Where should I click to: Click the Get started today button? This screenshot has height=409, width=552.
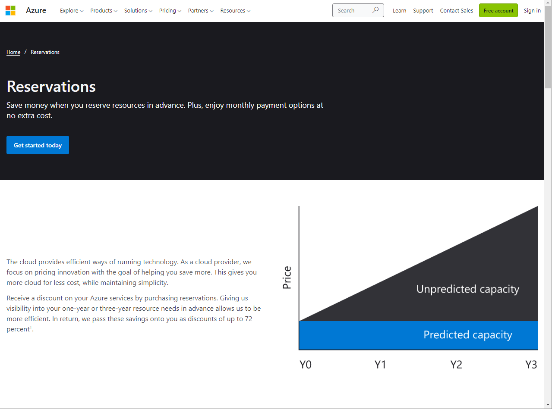tap(38, 145)
